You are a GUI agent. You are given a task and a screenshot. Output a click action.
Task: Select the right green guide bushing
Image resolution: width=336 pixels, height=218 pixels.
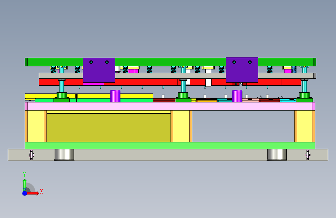[x=305, y=97]
